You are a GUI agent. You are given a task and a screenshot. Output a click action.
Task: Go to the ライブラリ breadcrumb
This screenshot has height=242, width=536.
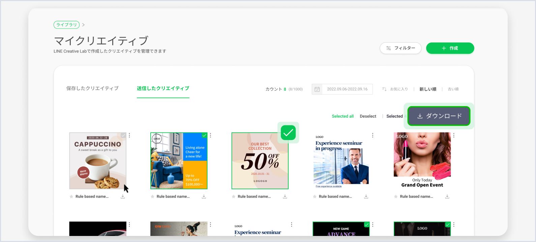tap(66, 25)
